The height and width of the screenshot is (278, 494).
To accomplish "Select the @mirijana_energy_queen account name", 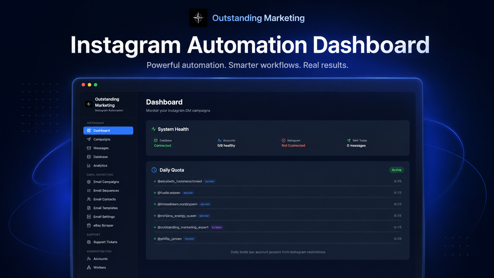I will (177, 216).
